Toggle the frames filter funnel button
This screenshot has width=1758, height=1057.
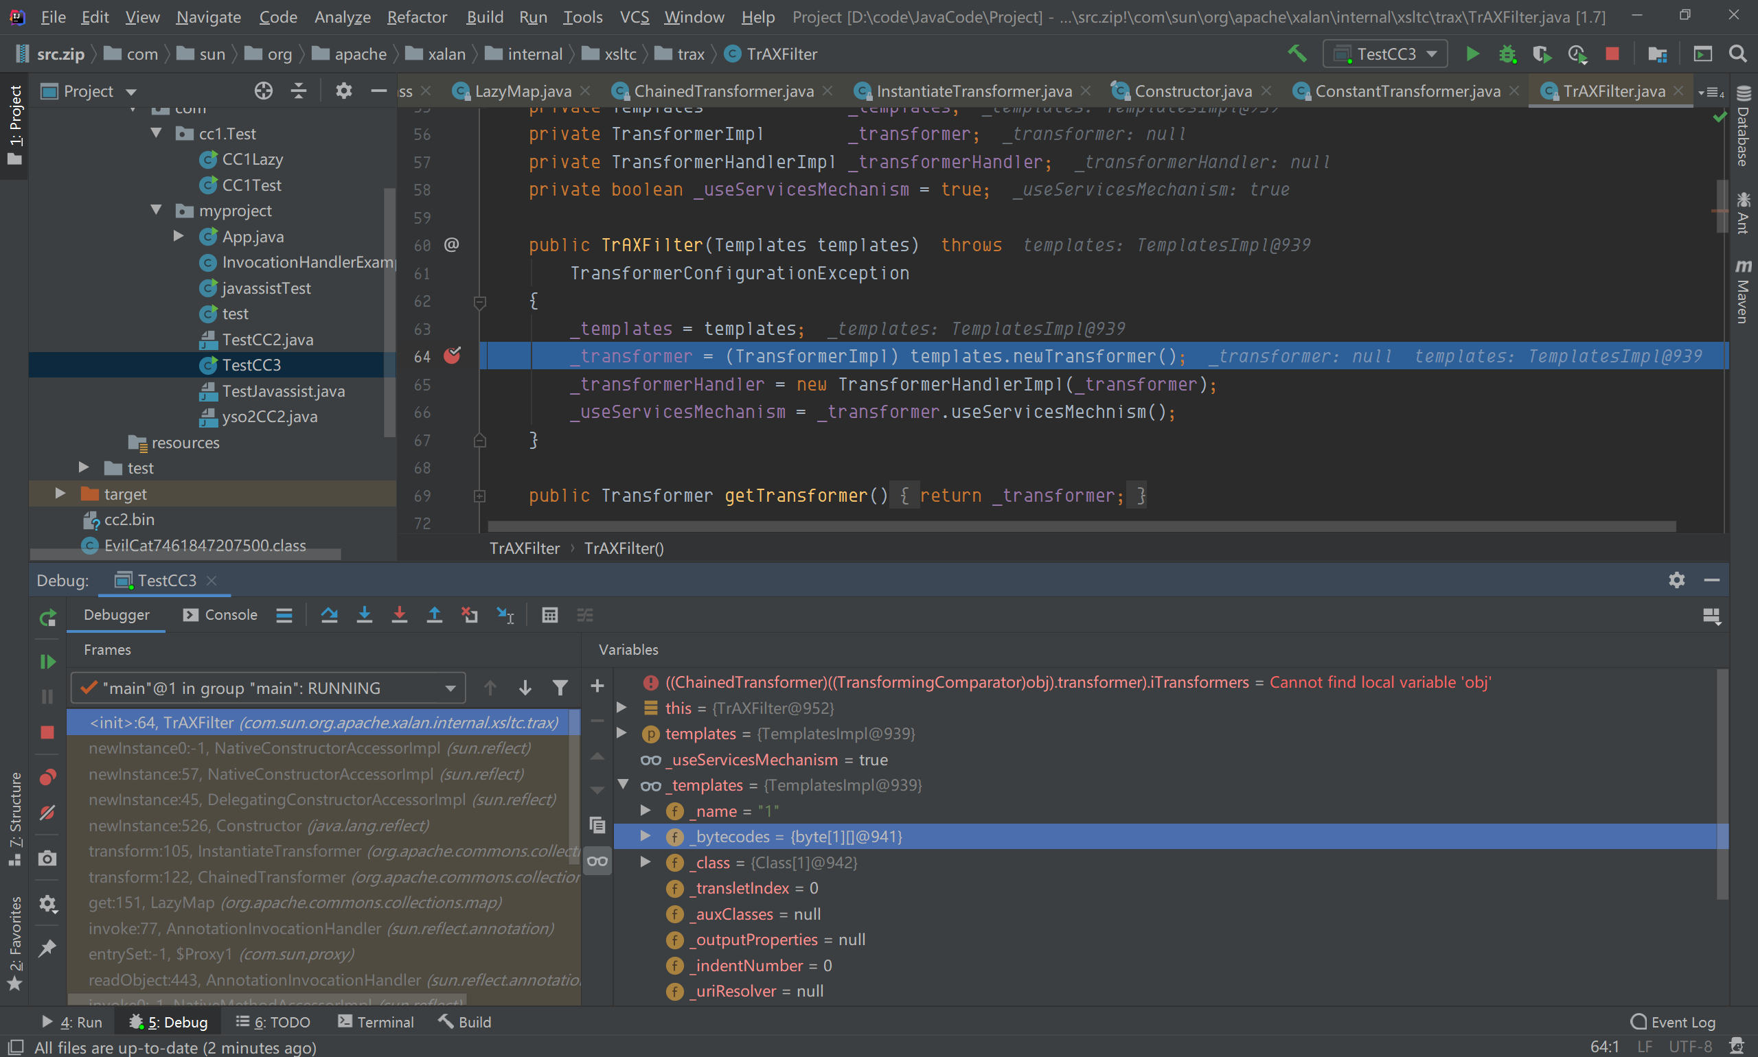pos(560,687)
